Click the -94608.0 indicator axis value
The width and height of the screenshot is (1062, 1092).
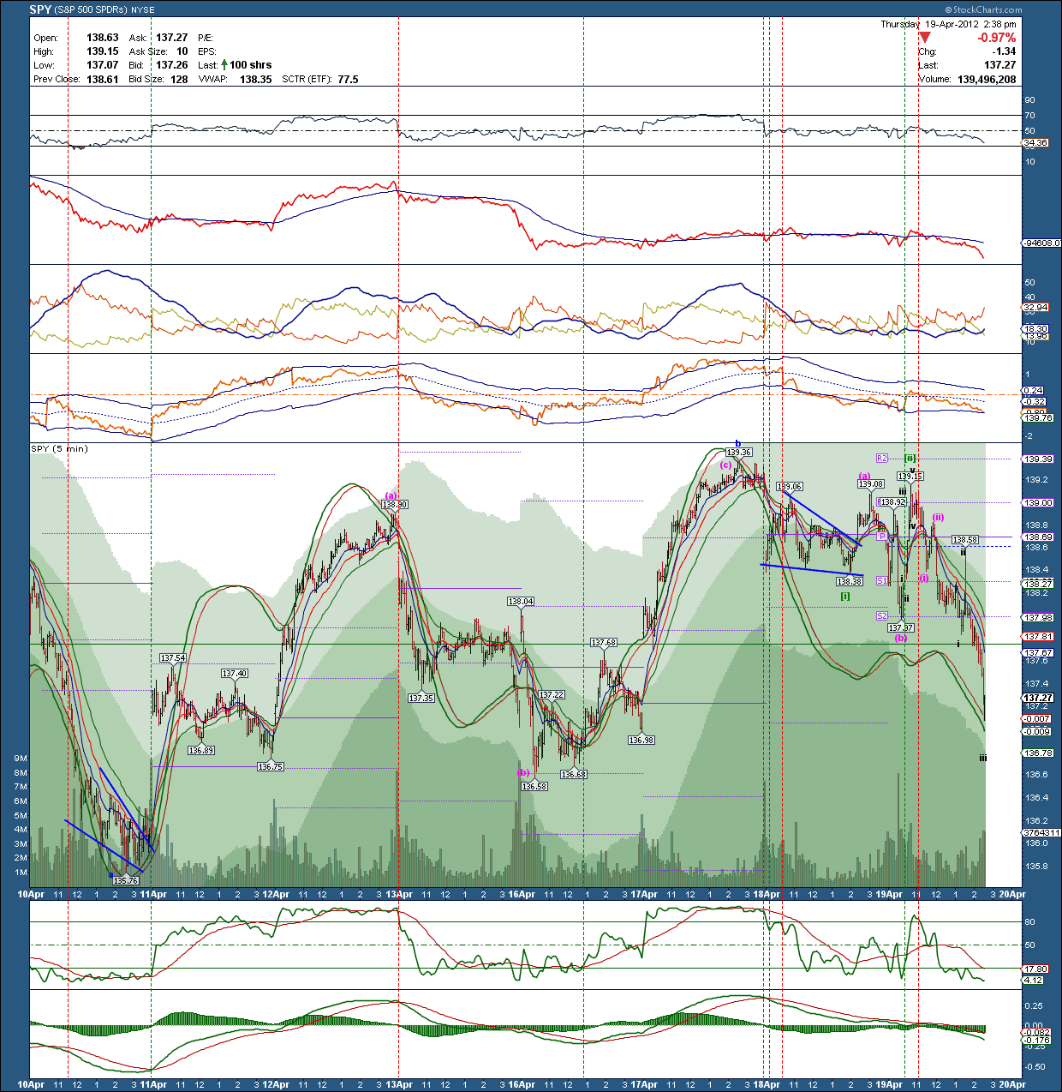(1040, 243)
